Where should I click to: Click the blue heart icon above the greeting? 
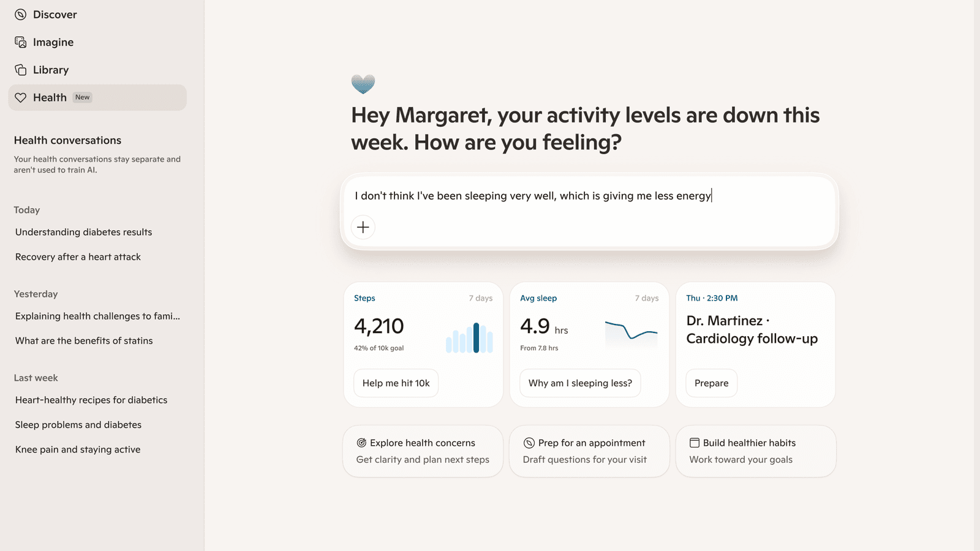(363, 84)
